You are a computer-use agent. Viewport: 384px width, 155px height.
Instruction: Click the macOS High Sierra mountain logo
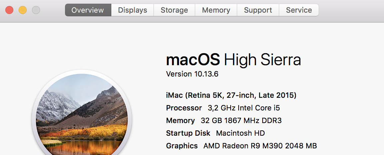[x=82, y=116]
